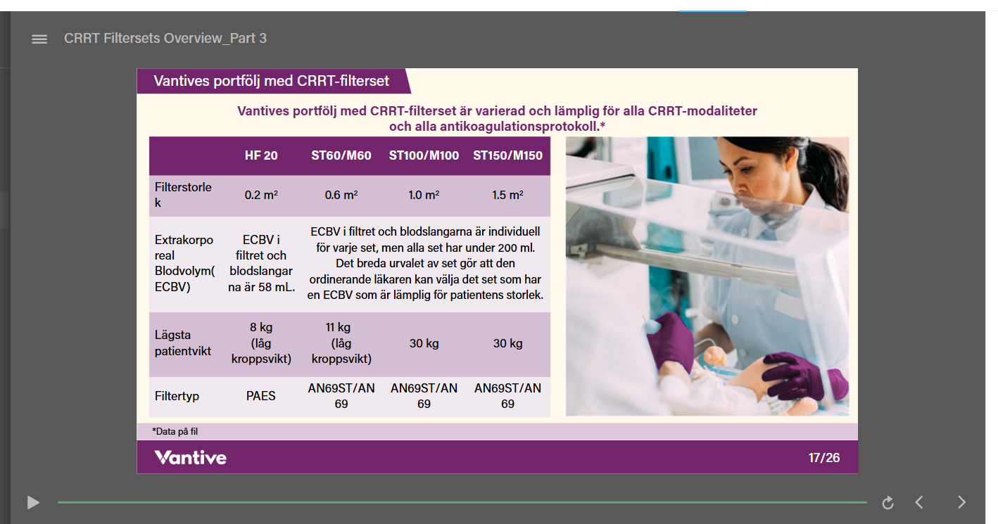This screenshot has width=998, height=524.
Task: Click the slide heading 'Vantives portfölj med CRRT-filterset'
Action: (272, 81)
